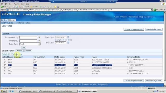Click the IE Back button
The height and width of the screenshot is (93, 166).
(3, 7)
